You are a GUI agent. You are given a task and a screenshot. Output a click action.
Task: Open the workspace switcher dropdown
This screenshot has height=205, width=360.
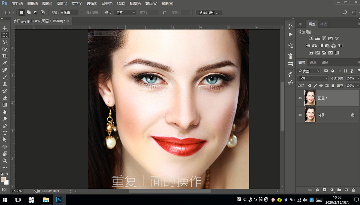[x=355, y=13]
